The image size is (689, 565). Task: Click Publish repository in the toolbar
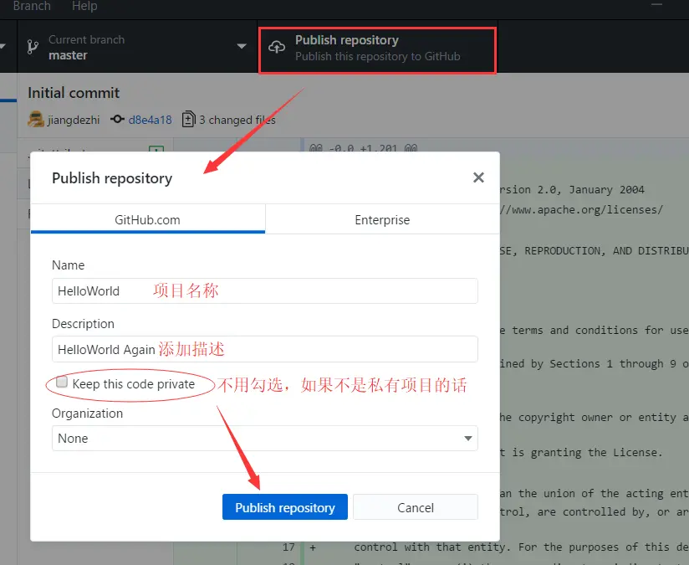coord(377,48)
